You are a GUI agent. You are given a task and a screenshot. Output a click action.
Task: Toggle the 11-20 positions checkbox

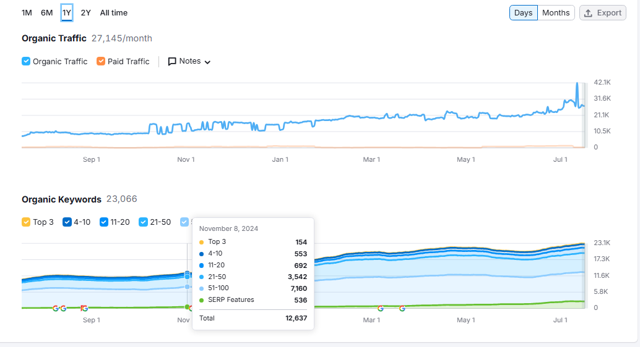point(104,222)
